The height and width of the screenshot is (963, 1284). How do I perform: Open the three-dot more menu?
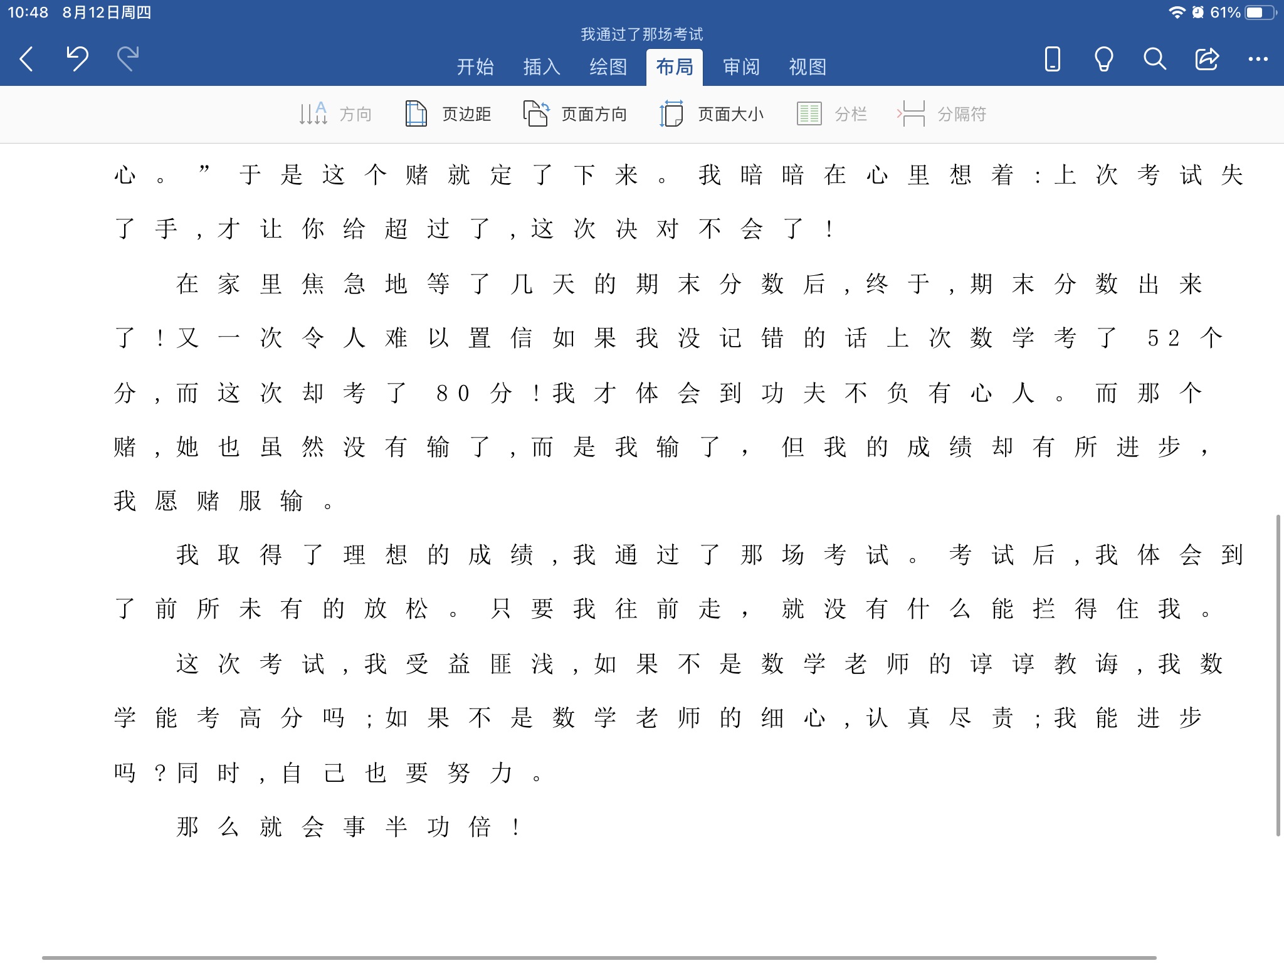click(1258, 60)
